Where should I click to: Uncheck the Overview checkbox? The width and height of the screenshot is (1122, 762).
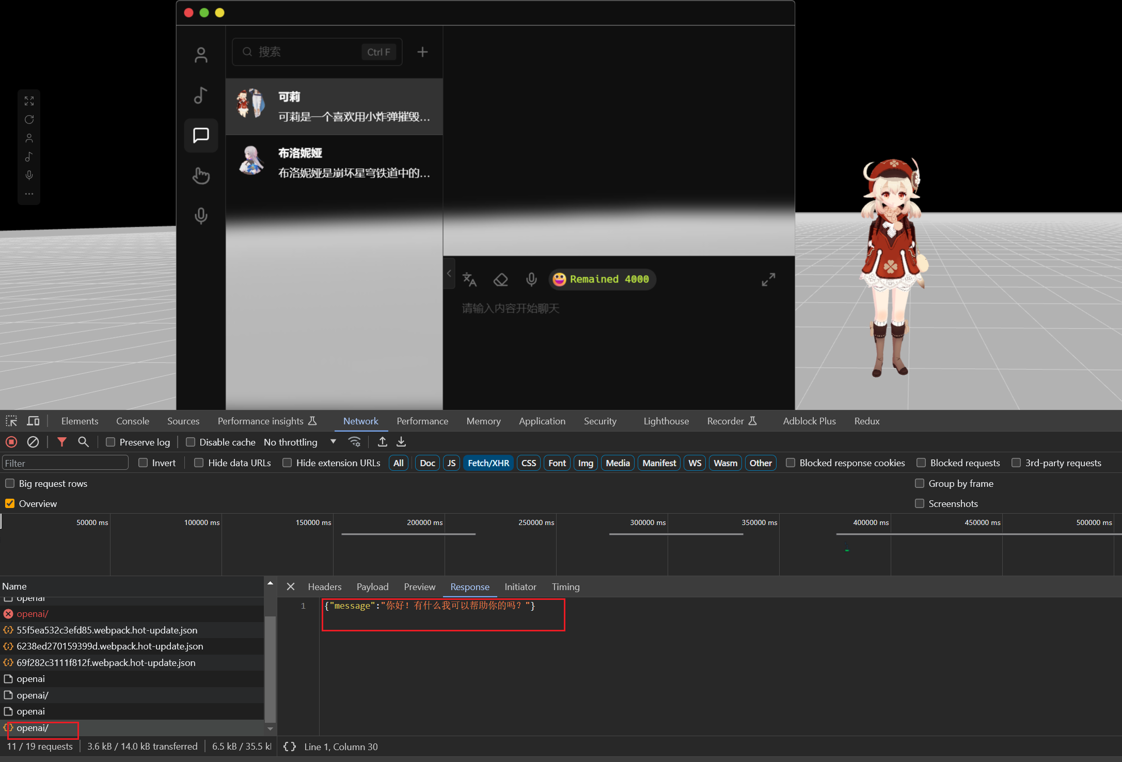pyautogui.click(x=10, y=504)
